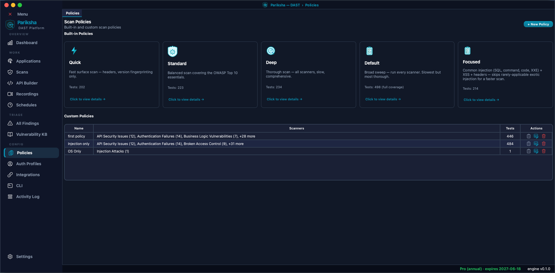Open Activity Log via the list icon
This screenshot has width=555, height=273.
click(10, 197)
